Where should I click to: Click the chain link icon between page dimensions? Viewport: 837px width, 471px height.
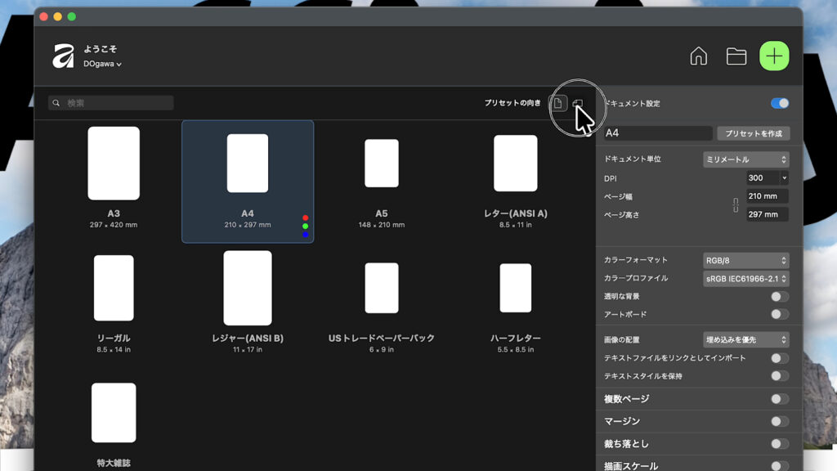pos(736,205)
